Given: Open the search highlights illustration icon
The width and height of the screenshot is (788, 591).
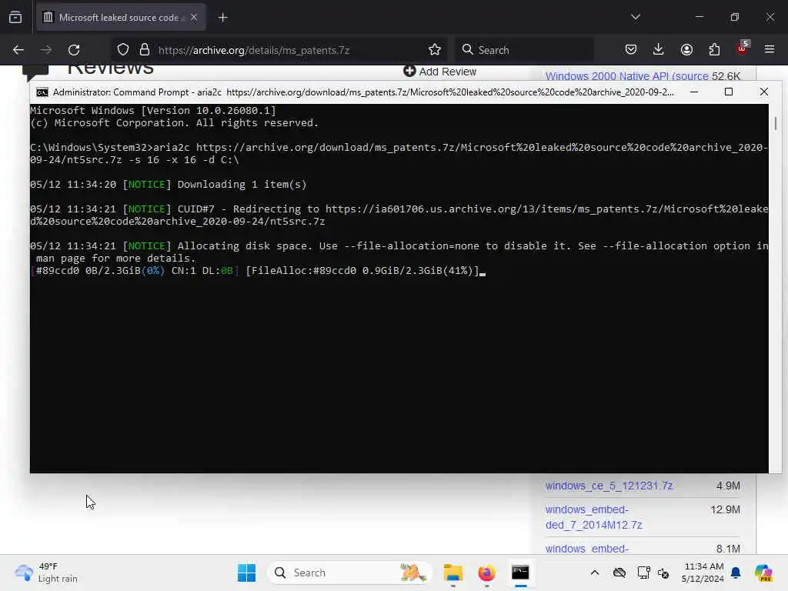Looking at the screenshot, I should pos(412,573).
